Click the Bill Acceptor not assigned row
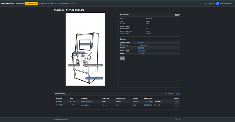Screen dimensions: 235x122 tap(150, 45)
